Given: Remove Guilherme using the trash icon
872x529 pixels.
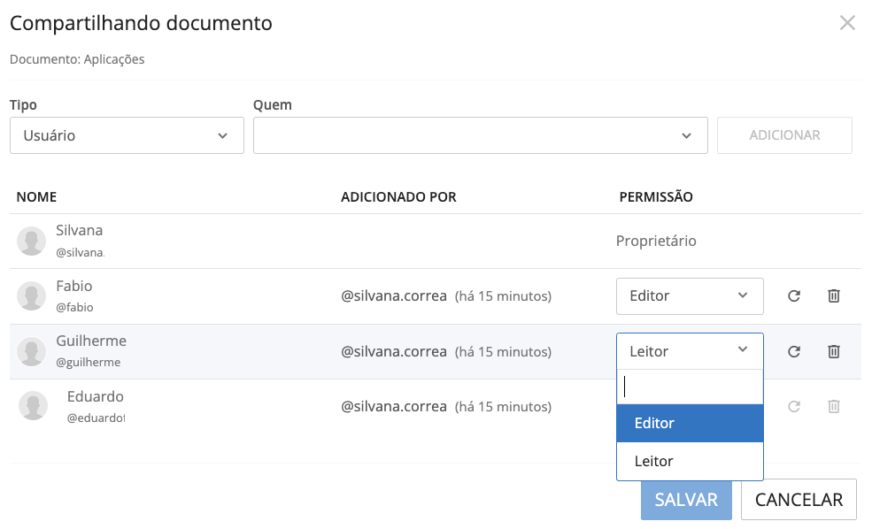Looking at the screenshot, I should tap(833, 352).
